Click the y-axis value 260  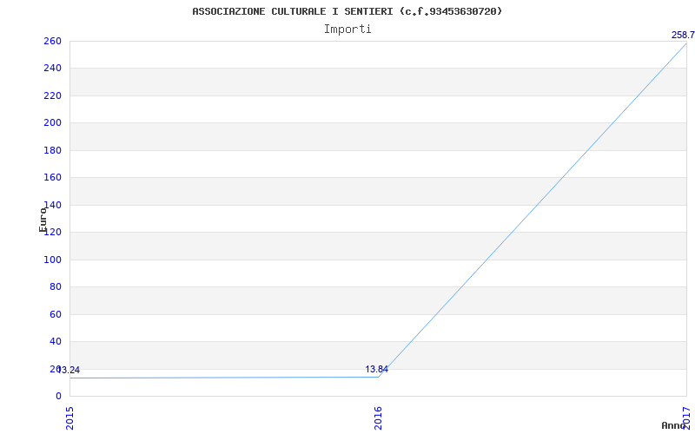(x=52, y=41)
